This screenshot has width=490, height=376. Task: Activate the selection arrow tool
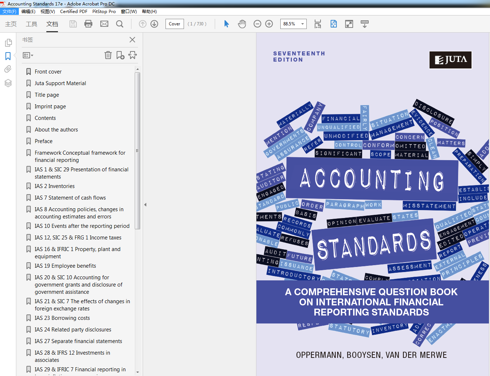(x=226, y=24)
